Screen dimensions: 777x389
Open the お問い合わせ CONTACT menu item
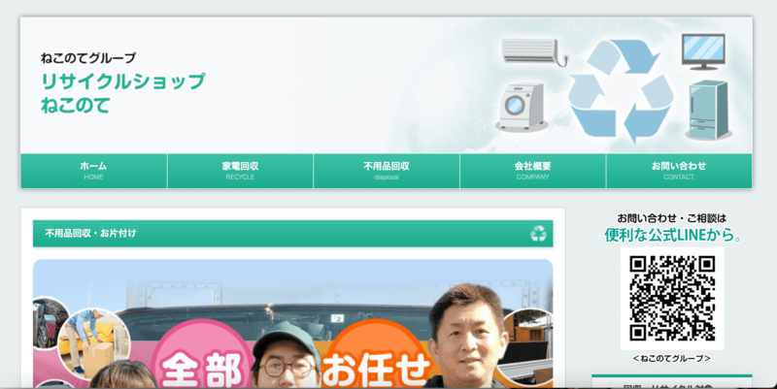pos(679,171)
